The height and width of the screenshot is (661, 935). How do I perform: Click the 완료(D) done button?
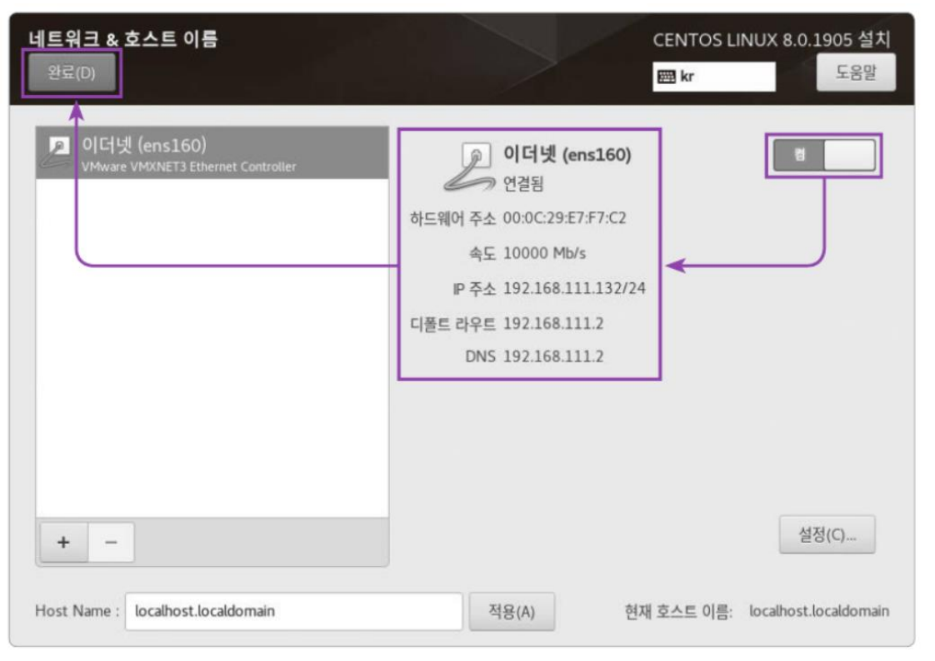(72, 72)
